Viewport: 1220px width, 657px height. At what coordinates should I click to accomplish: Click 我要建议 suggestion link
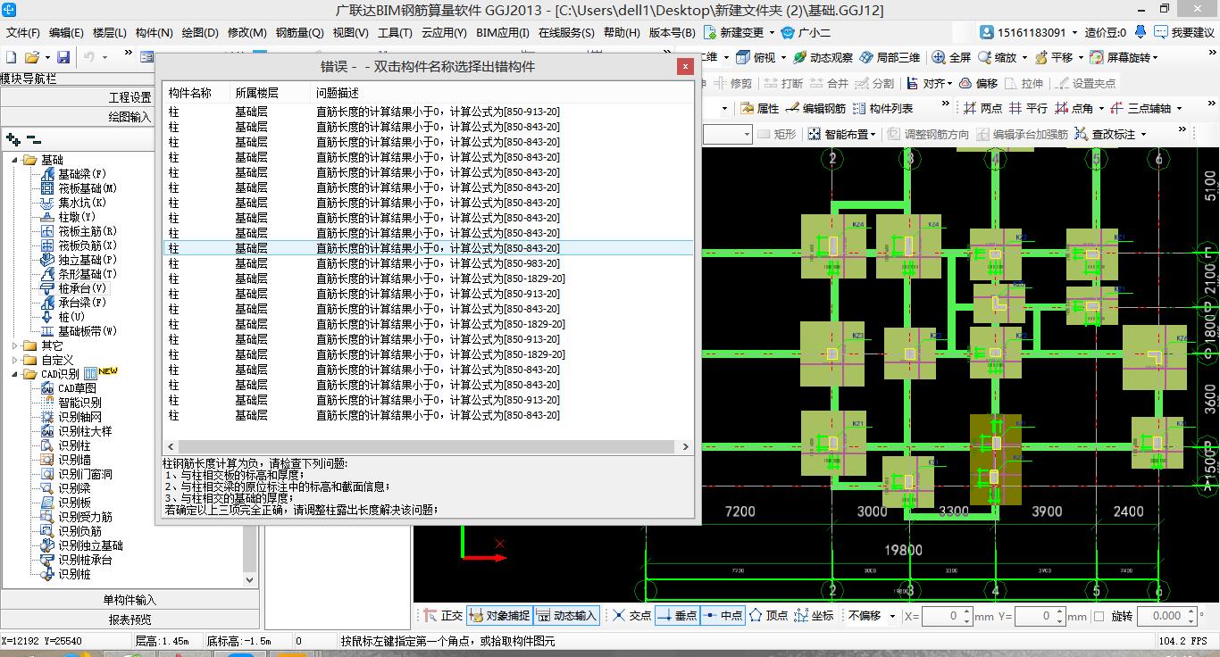[x=1186, y=32]
